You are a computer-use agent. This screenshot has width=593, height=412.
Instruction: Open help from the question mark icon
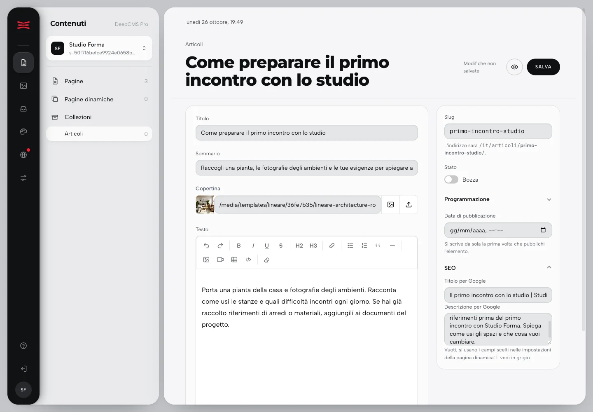point(23,346)
